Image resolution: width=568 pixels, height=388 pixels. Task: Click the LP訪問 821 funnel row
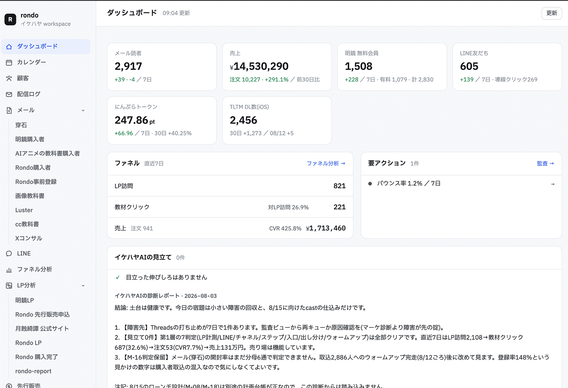click(230, 186)
